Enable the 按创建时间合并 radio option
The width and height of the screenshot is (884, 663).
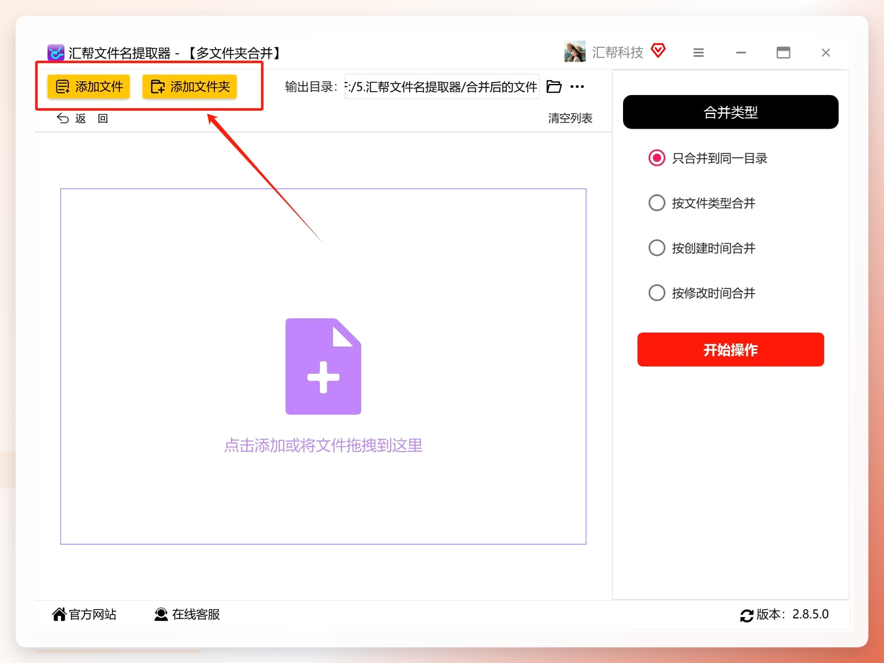[x=656, y=248]
